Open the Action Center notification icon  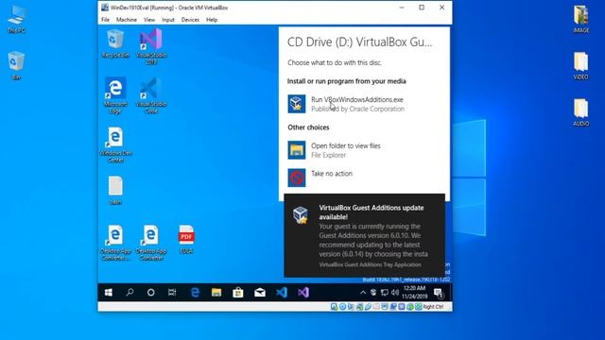[x=439, y=293]
